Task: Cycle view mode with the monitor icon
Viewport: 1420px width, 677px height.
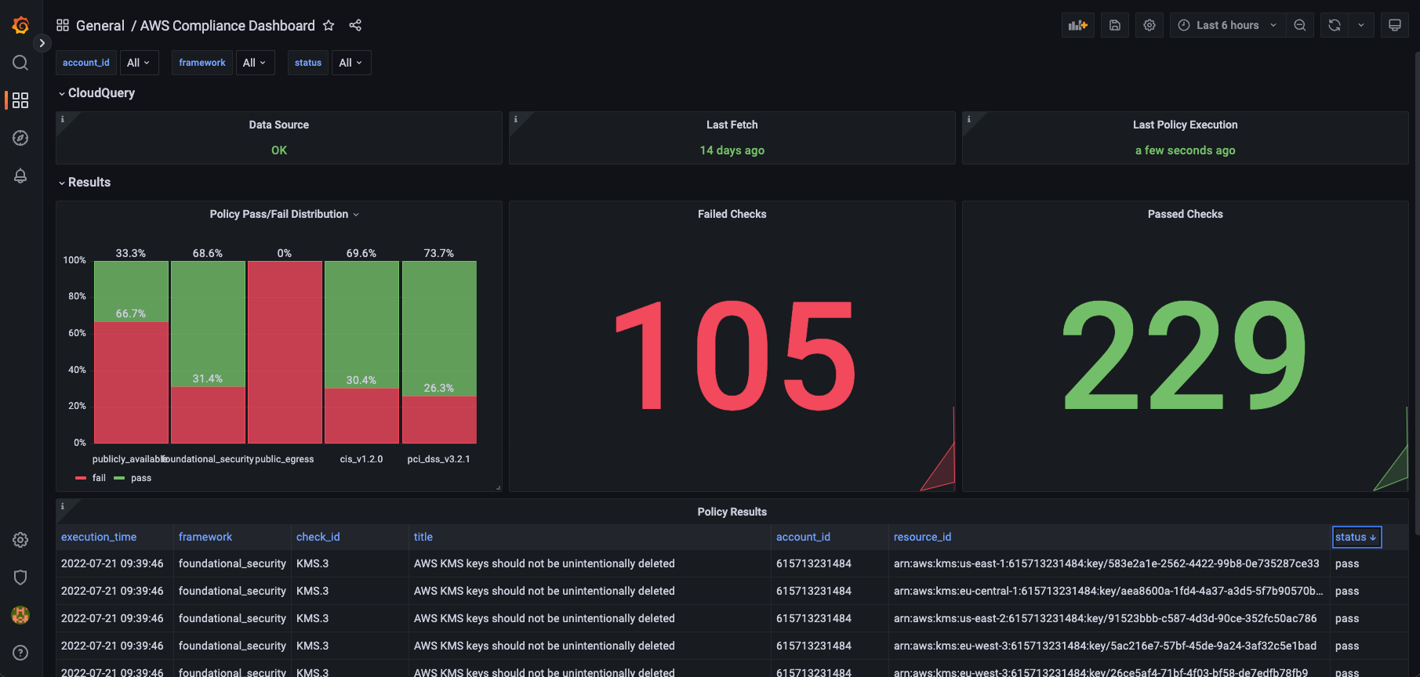Action: [x=1395, y=25]
